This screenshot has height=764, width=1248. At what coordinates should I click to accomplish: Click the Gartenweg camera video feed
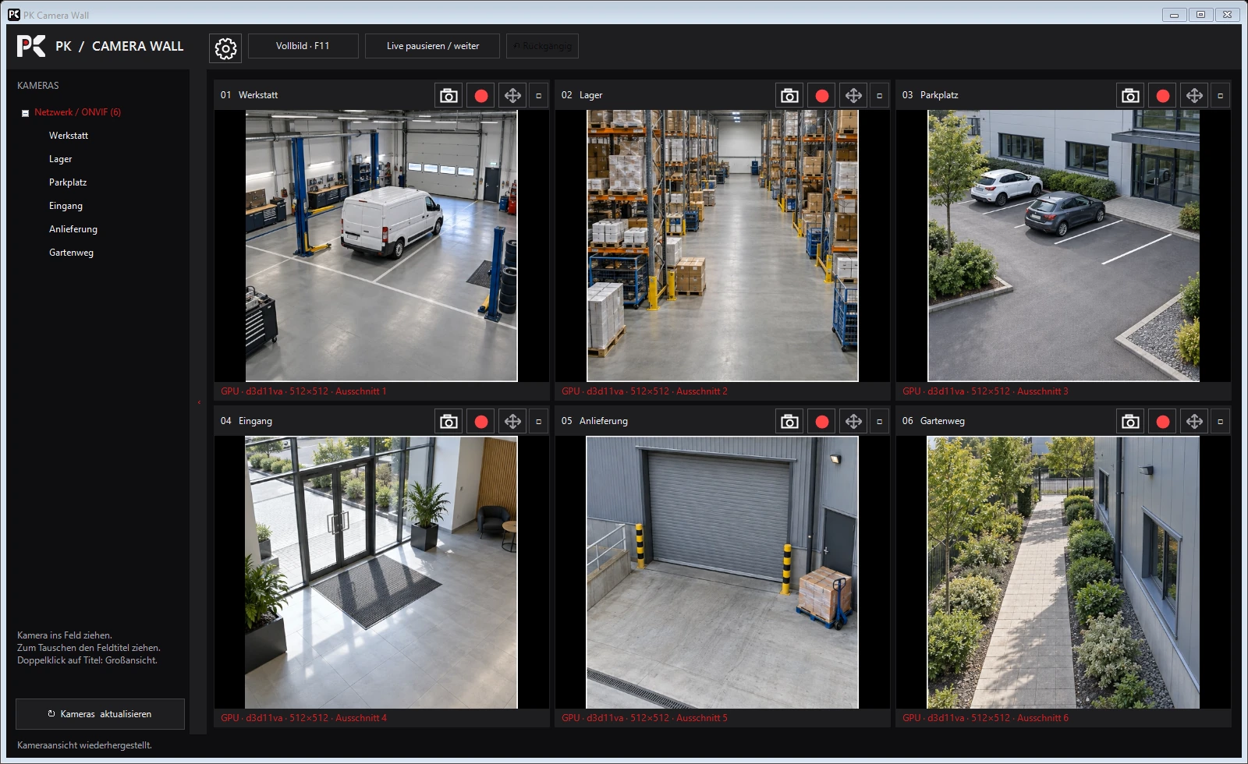point(1063,572)
